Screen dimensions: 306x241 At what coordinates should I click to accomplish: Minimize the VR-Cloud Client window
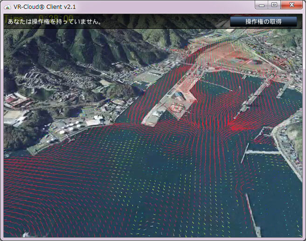pos(262,5)
